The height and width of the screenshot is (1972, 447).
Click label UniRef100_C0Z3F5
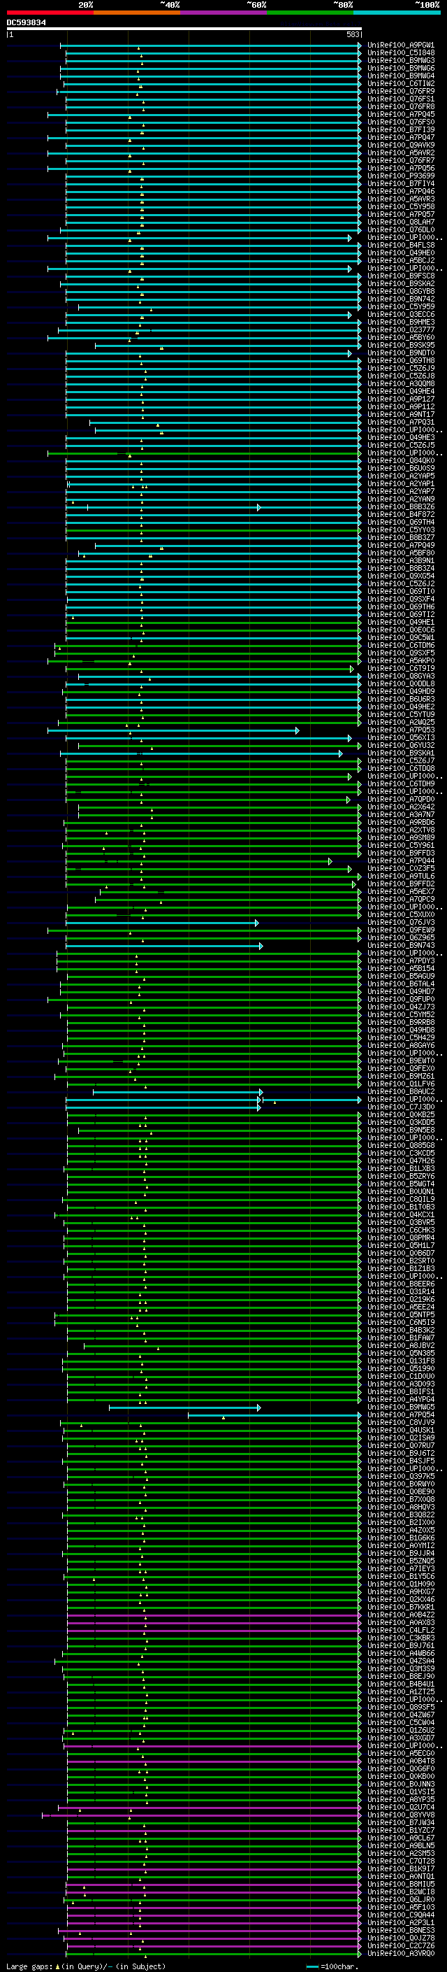[400, 869]
